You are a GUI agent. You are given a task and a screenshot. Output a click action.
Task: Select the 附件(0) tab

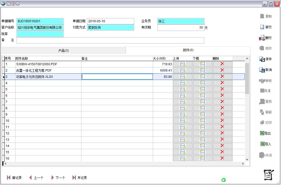coord(188,50)
